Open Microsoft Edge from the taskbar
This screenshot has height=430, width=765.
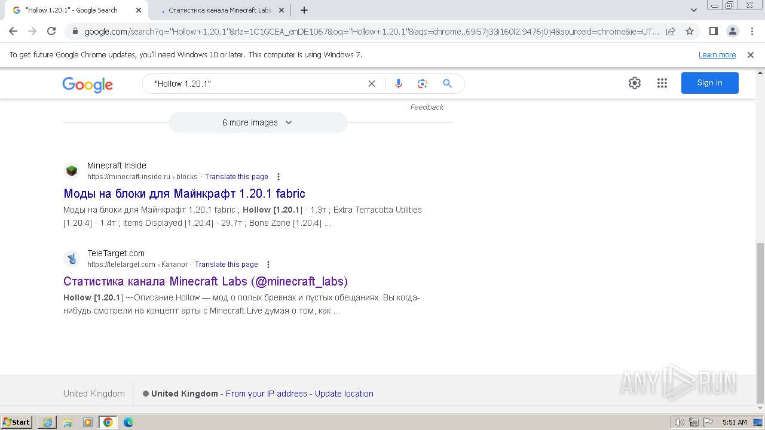(128, 422)
